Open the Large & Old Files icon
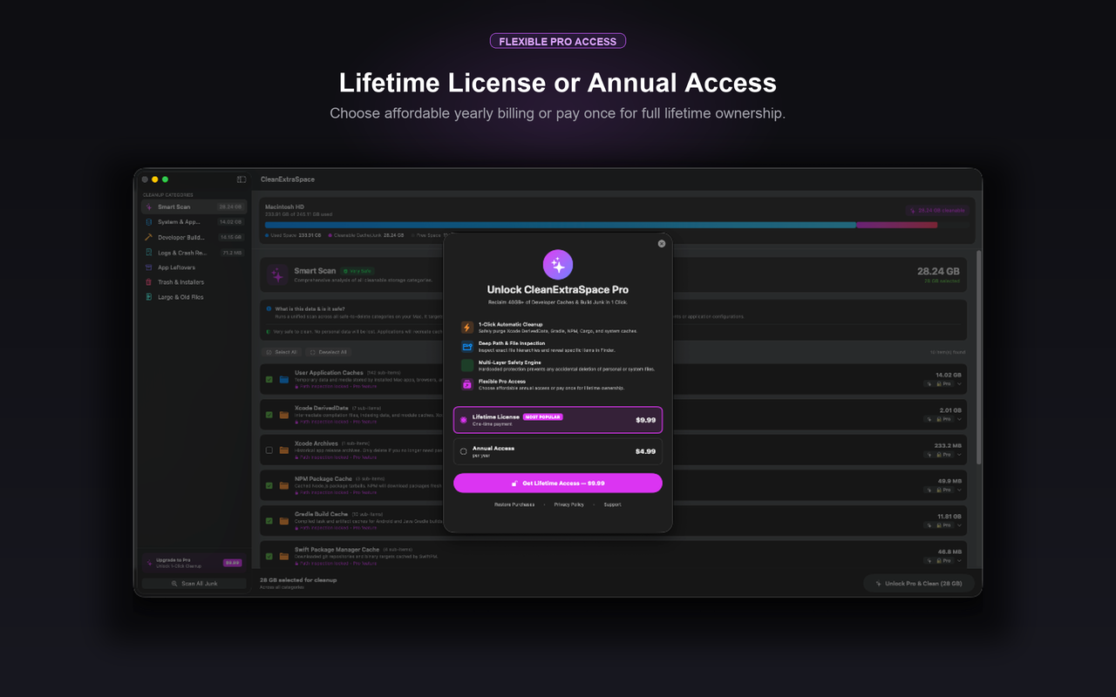The width and height of the screenshot is (1116, 697). point(148,297)
